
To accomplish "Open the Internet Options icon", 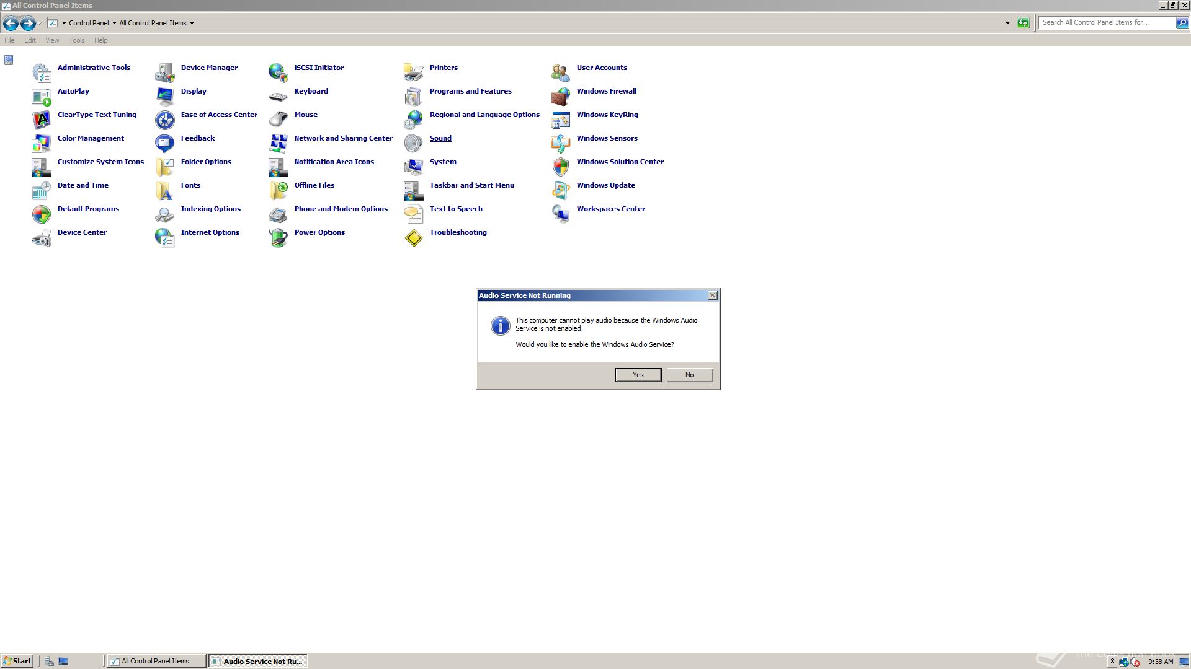I will 165,237.
